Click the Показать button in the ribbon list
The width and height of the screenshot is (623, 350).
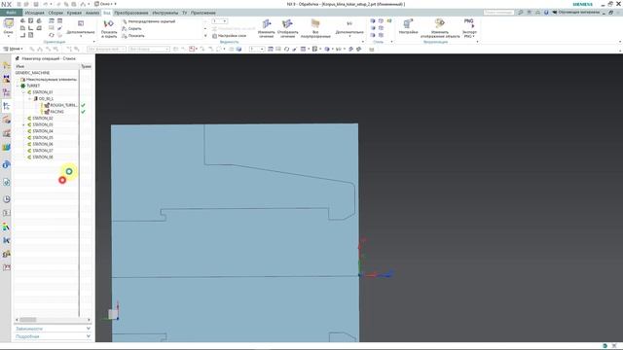click(x=133, y=36)
